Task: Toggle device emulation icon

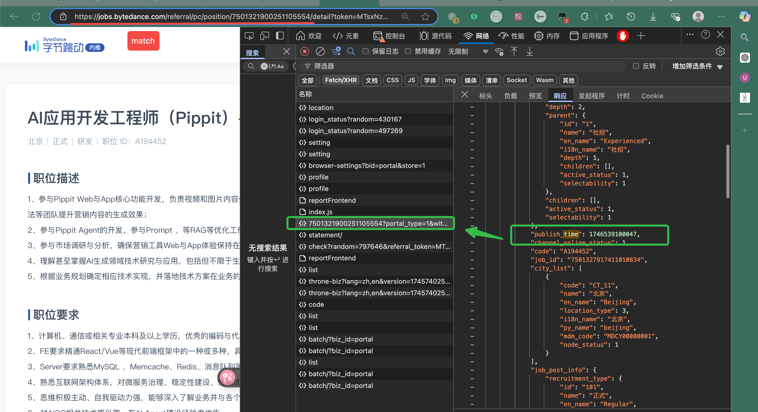Action: point(265,36)
